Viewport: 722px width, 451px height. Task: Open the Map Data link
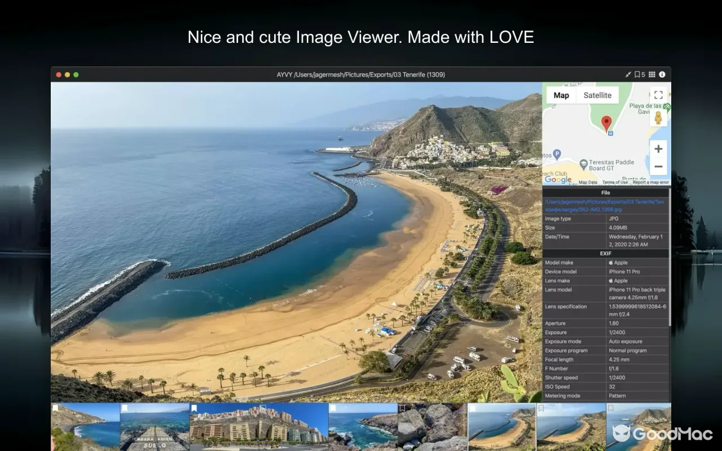(588, 182)
